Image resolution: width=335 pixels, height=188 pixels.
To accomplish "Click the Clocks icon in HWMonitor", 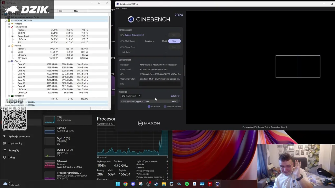I will pos(12,61).
